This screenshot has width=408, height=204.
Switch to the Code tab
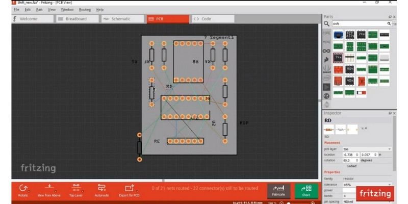213,19
